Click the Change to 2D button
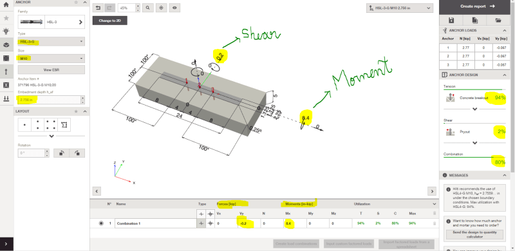 click(109, 21)
